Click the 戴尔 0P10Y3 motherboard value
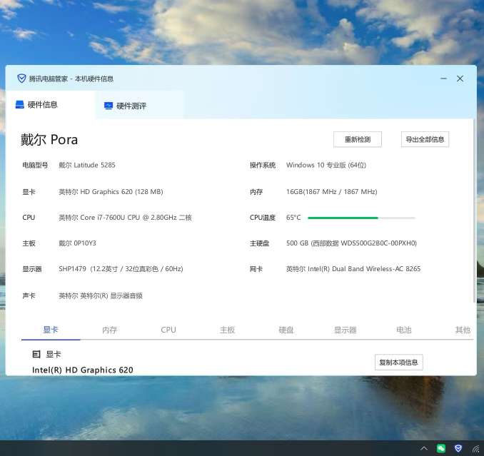Screen dimensions: 484x456 point(78,243)
